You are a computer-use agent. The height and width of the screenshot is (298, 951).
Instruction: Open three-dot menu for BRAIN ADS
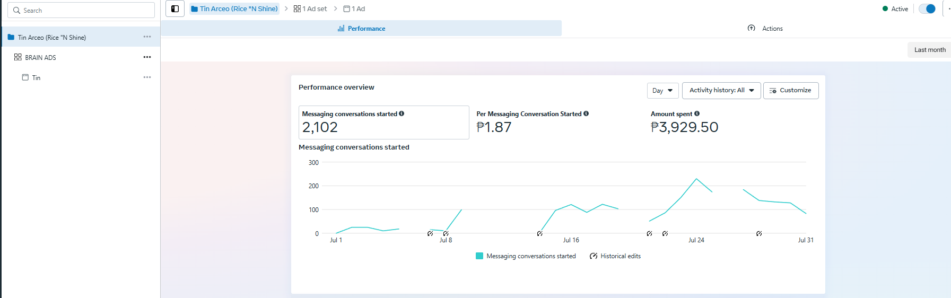click(x=147, y=57)
